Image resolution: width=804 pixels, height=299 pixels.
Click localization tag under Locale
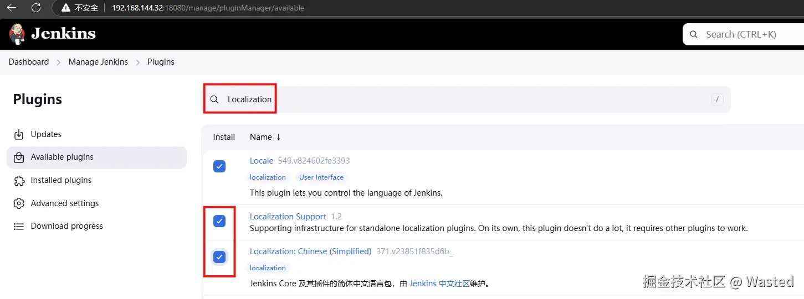[268, 177]
